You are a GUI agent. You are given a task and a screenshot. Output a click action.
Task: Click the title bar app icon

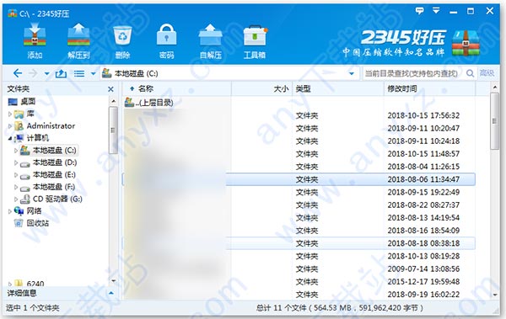pos(13,13)
